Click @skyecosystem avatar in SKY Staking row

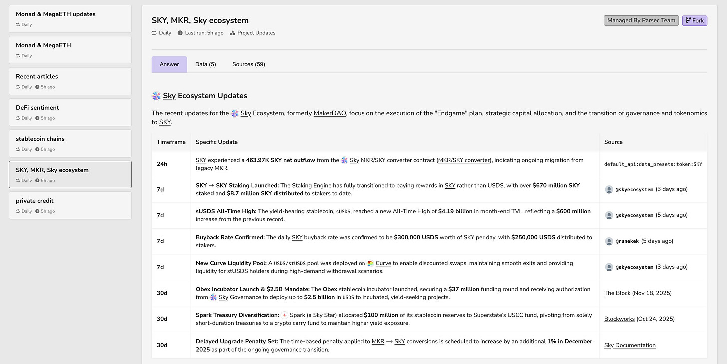coord(609,189)
